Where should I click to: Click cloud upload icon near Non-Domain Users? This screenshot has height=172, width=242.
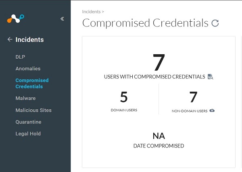coord(212,111)
